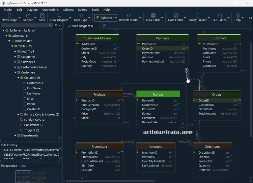This screenshot has width=253, height=183.
Task: Open the Editors menu
Action: click(x=82, y=10)
